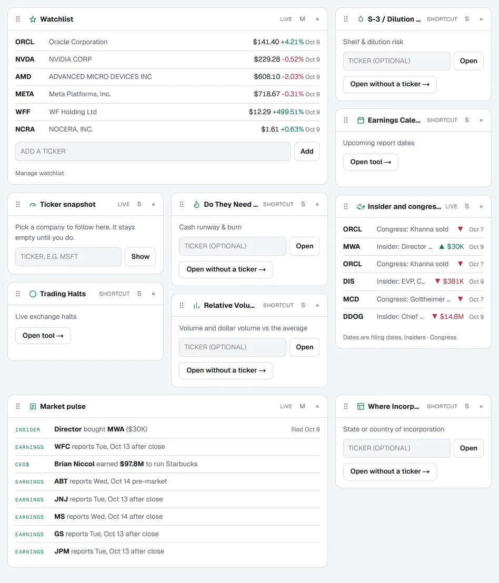Close the Earnings Calendar widget
The image size is (499, 583).
[x=481, y=120]
